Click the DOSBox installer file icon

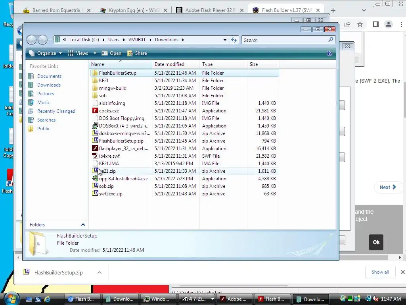pos(95,126)
